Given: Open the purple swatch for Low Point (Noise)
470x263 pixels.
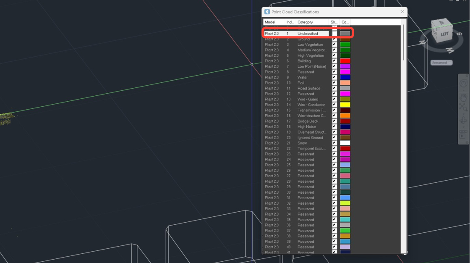Looking at the screenshot, I should [x=345, y=66].
